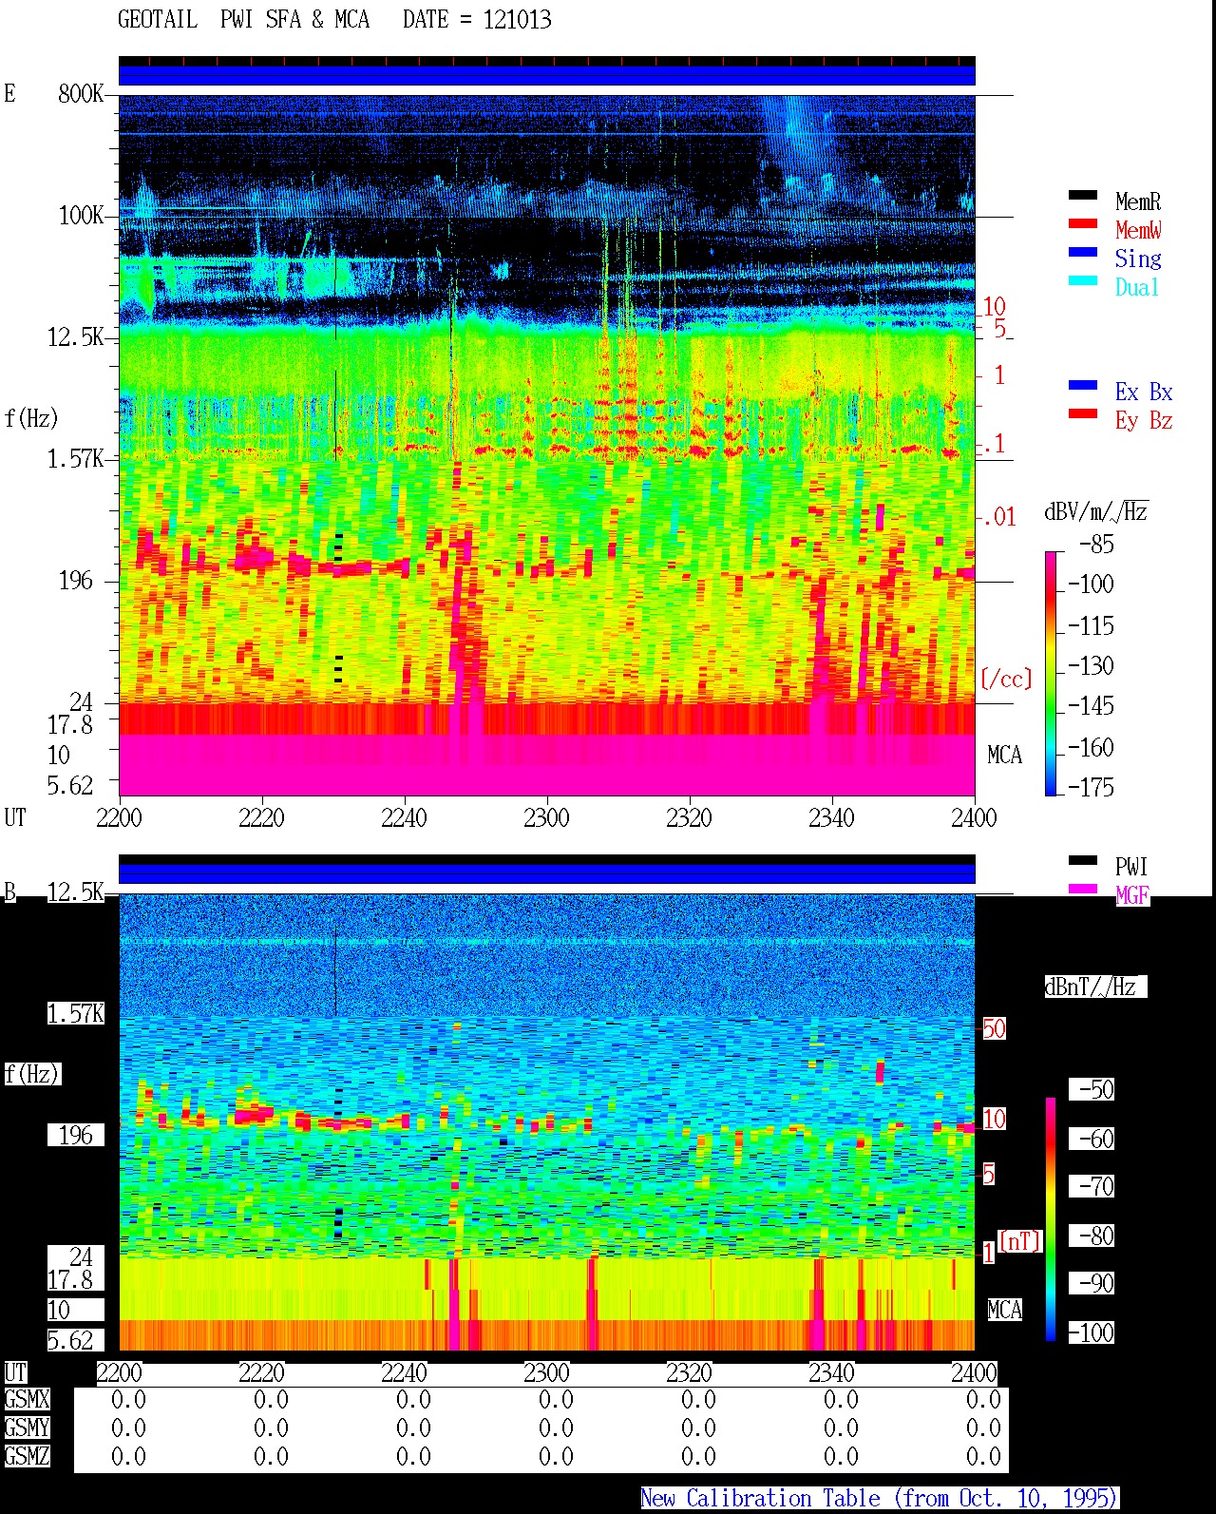Click the 100K frequency label on the E panel
This screenshot has width=1216, height=1514.
pos(81,216)
